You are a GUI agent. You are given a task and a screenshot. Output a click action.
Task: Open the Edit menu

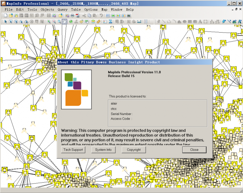(20, 9)
